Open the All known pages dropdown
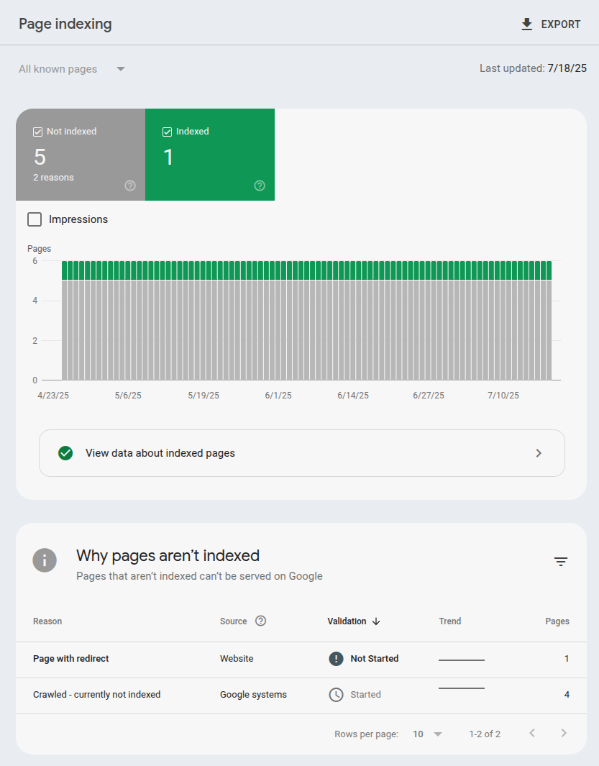This screenshot has height=766, width=599. tap(72, 69)
